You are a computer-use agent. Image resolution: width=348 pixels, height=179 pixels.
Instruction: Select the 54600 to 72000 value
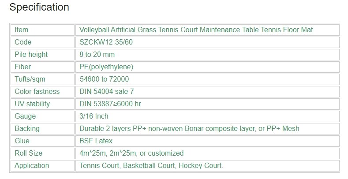(104, 79)
